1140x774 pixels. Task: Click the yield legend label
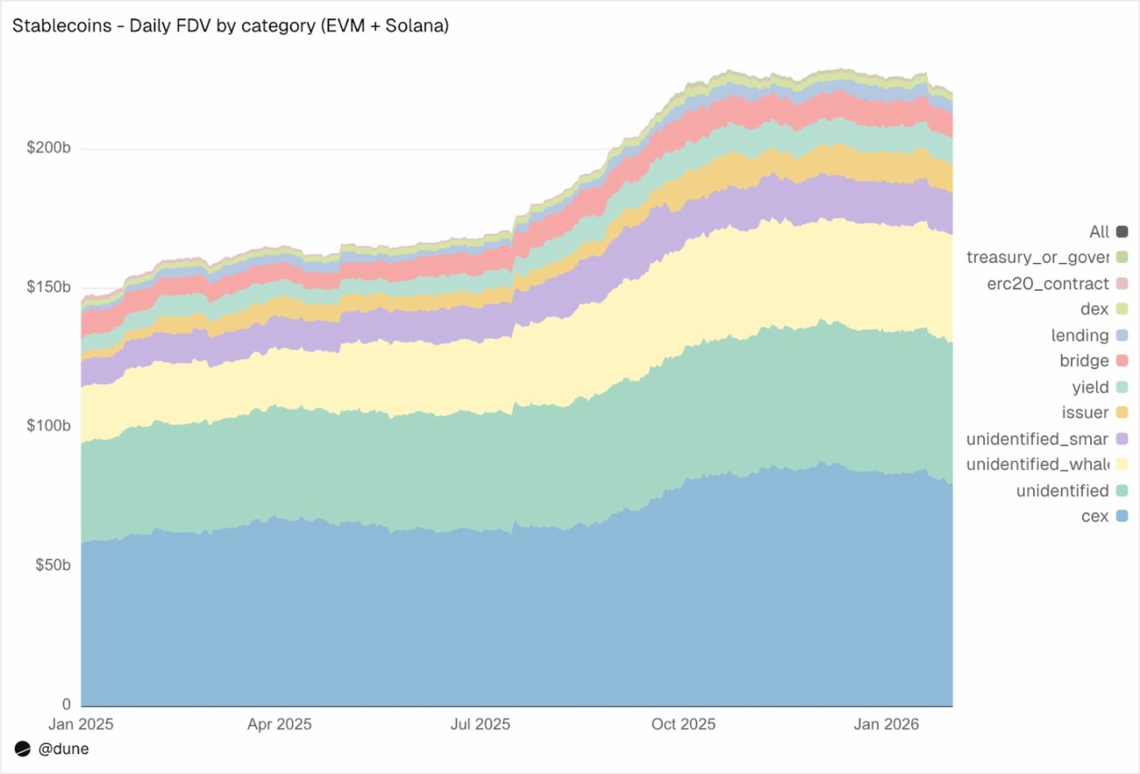click(1089, 387)
